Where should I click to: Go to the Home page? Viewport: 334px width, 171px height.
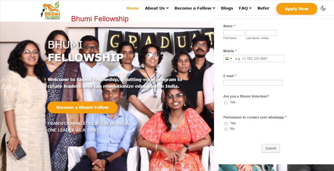pyautogui.click(x=133, y=8)
